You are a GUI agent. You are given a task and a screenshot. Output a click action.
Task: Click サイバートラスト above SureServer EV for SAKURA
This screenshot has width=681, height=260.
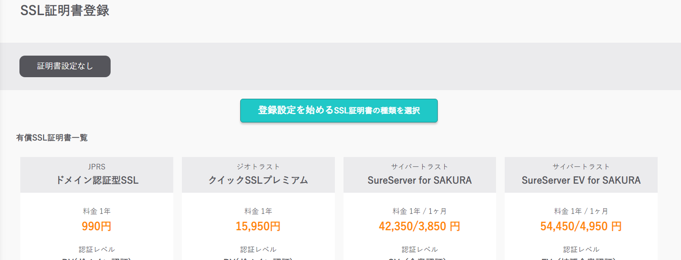click(581, 167)
